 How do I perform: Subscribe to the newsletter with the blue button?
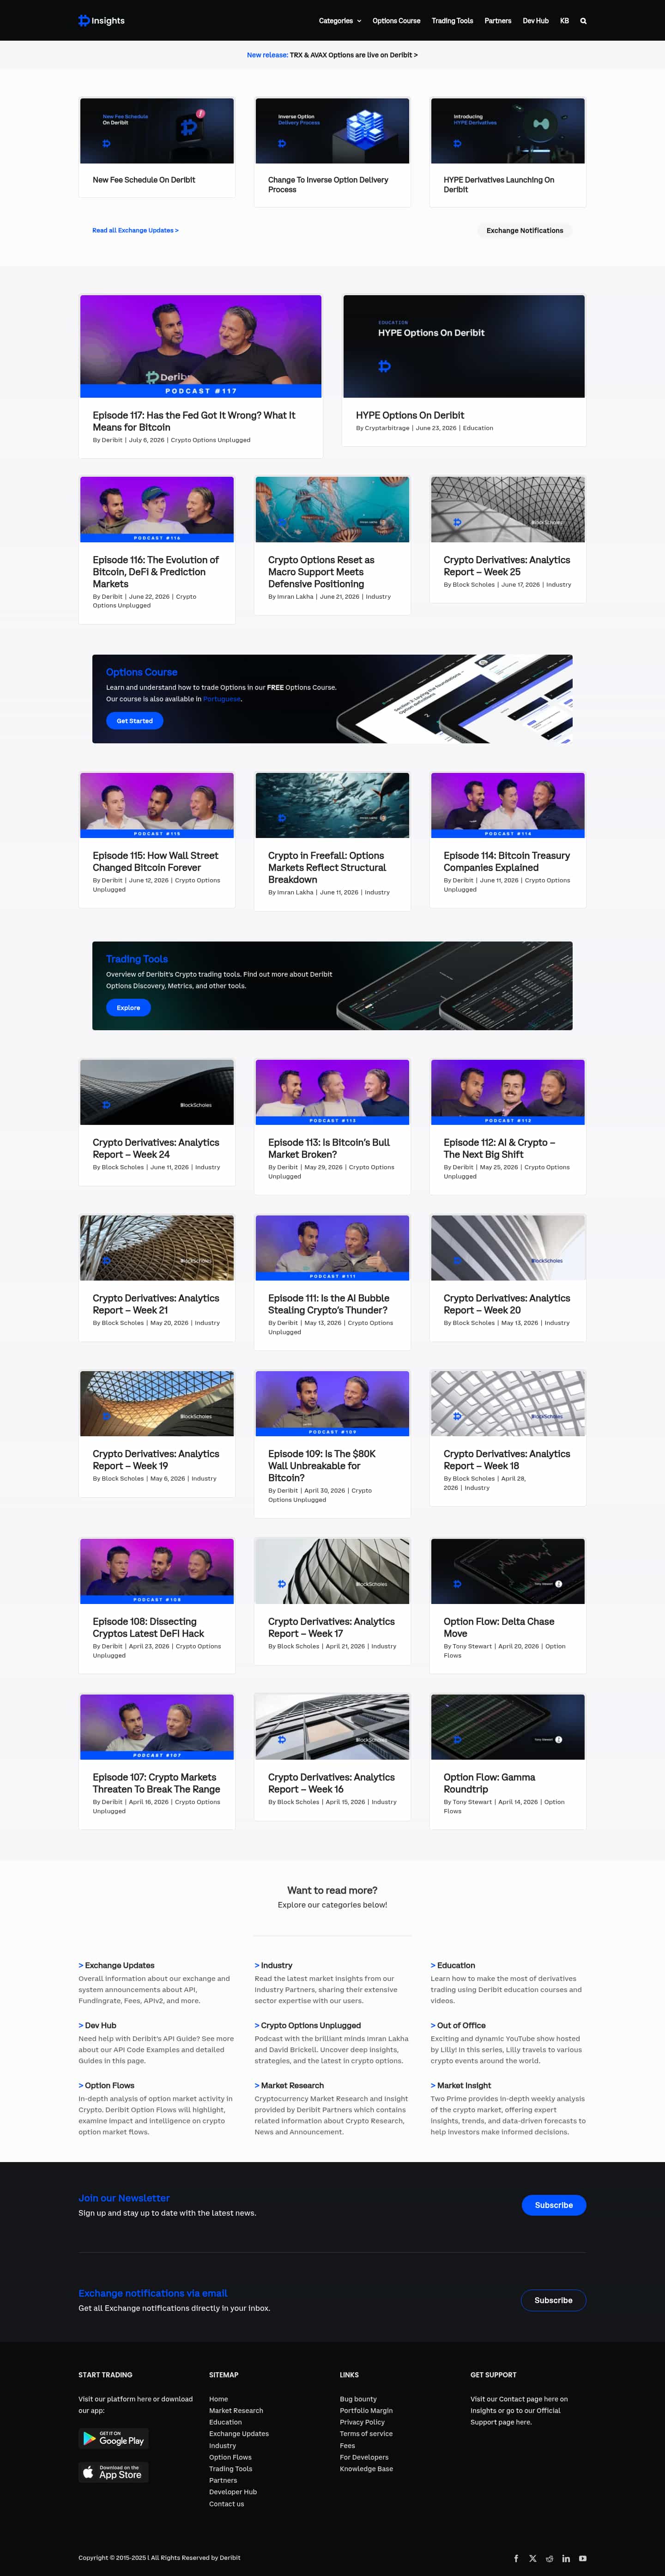(554, 2205)
